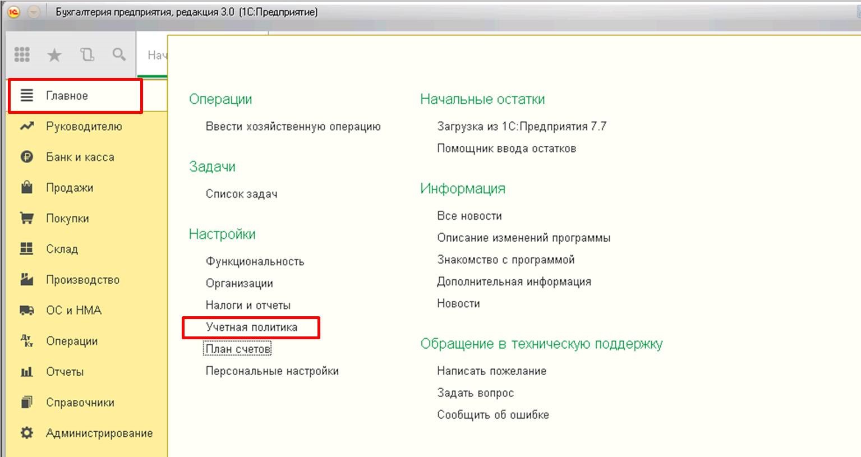861x457 pixels.
Task: Click Ввести хозяйственную операцию link
Action: pyautogui.click(x=293, y=126)
